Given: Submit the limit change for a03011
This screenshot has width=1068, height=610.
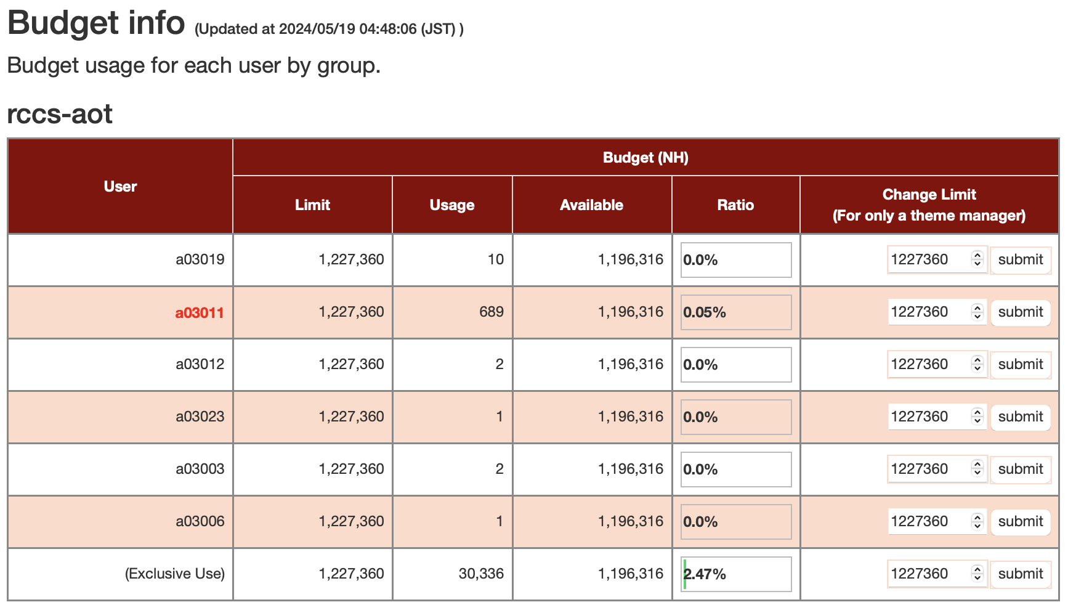Looking at the screenshot, I should pos(1020,312).
